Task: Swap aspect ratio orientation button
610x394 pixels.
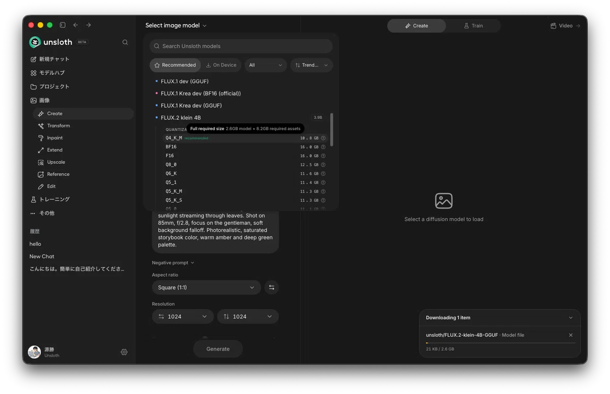Action: pos(271,288)
